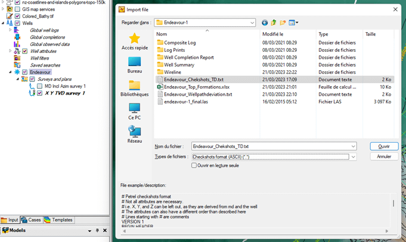This screenshot has width=406, height=242.
Task: Select the Endeavour_Wellpathdeviation.txt file
Action: point(198,94)
